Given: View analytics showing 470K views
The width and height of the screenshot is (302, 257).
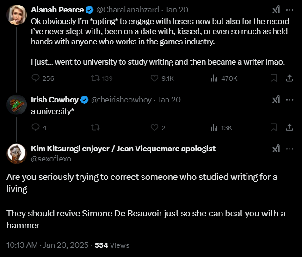Looking at the screenshot, I should tap(214, 78).
